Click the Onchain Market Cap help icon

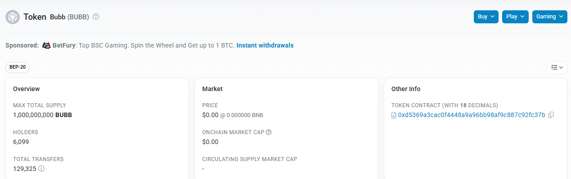click(x=269, y=132)
